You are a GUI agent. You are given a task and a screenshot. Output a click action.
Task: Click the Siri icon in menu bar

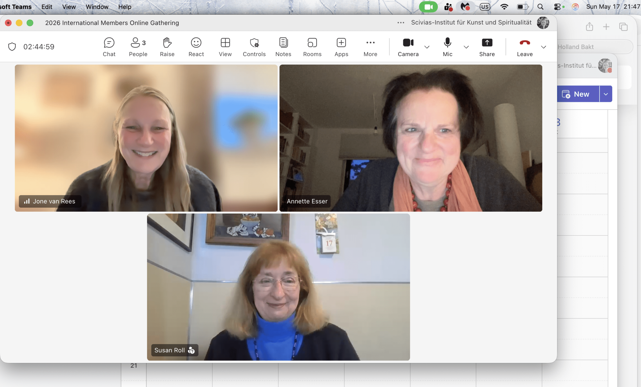[575, 7]
